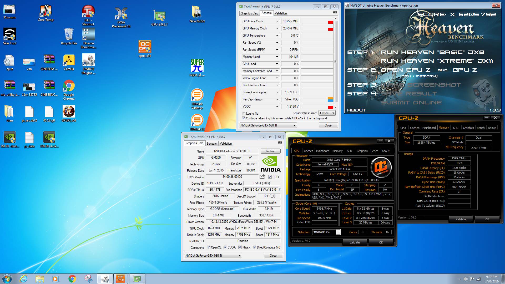The height and width of the screenshot is (284, 505).
Task: Open the sensor refresh rate dropdown
Action: point(327,113)
